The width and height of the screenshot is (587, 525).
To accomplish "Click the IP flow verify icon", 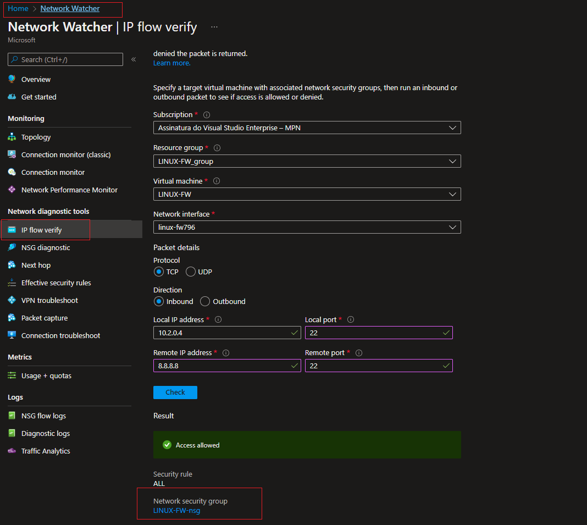I will 12,230.
